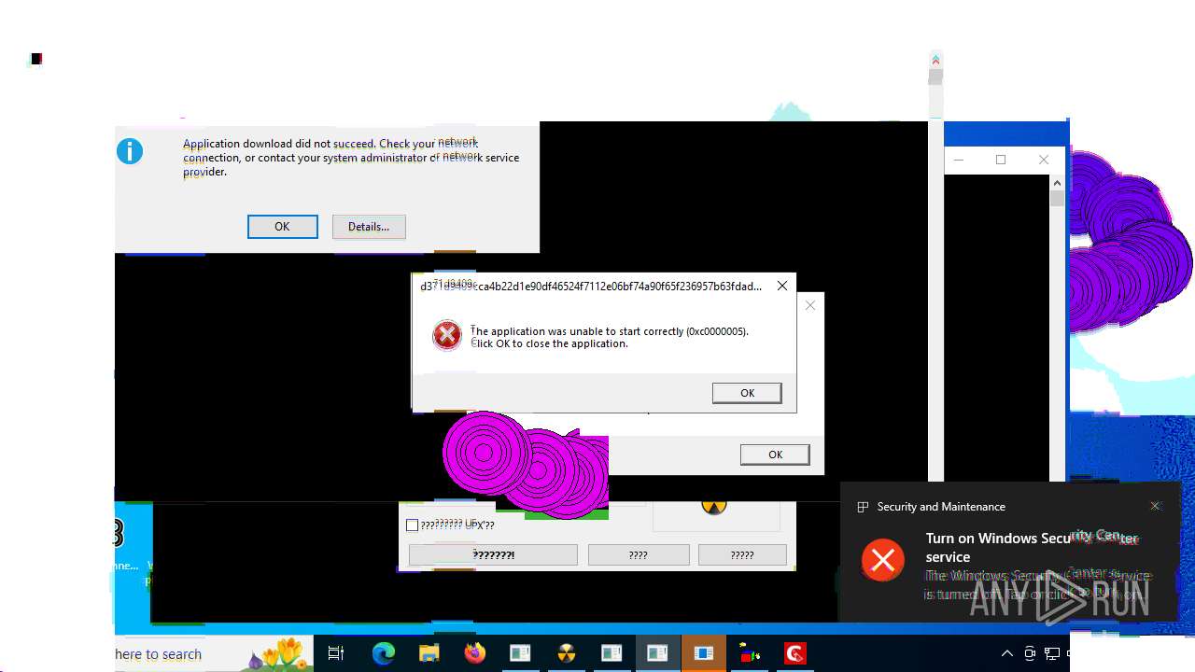Click the Meet Now tray icon
Image resolution: width=1195 pixels, height=672 pixels.
click(x=1030, y=654)
